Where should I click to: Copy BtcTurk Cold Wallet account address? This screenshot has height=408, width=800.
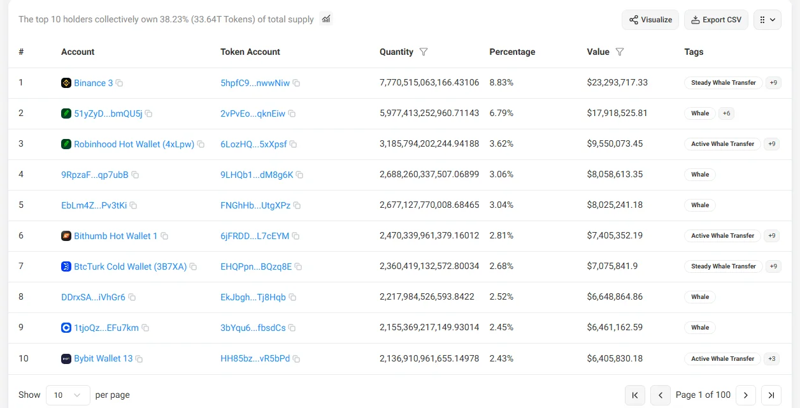tap(193, 266)
